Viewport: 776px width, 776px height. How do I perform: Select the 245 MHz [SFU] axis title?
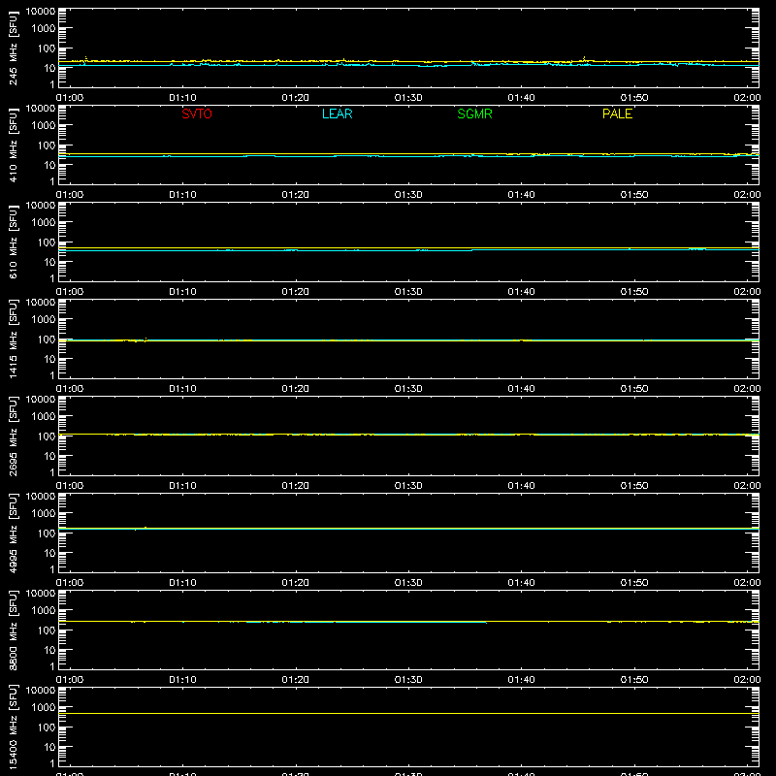tap(14, 48)
